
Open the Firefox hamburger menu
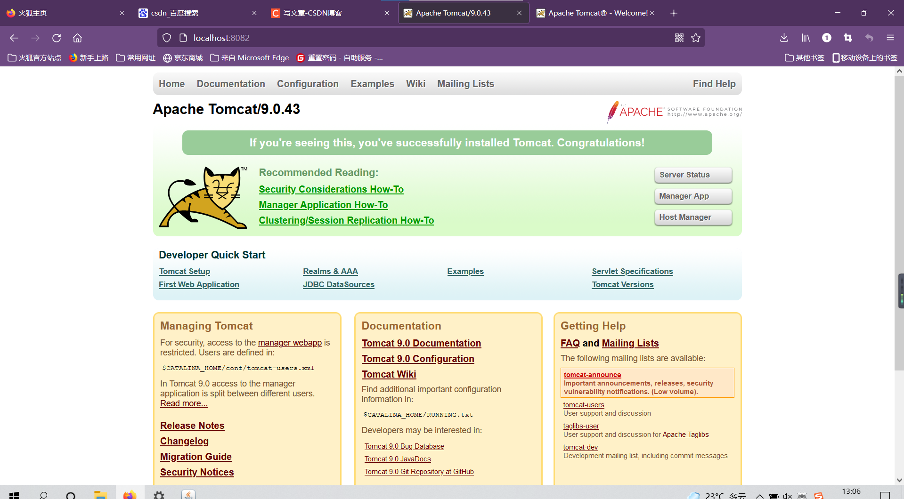point(890,38)
